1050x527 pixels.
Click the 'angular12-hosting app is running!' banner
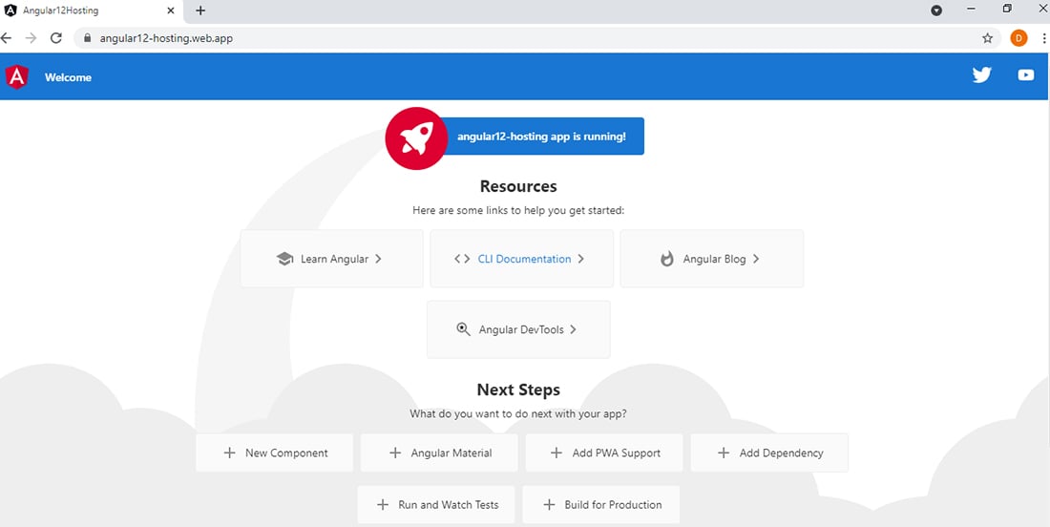(542, 137)
